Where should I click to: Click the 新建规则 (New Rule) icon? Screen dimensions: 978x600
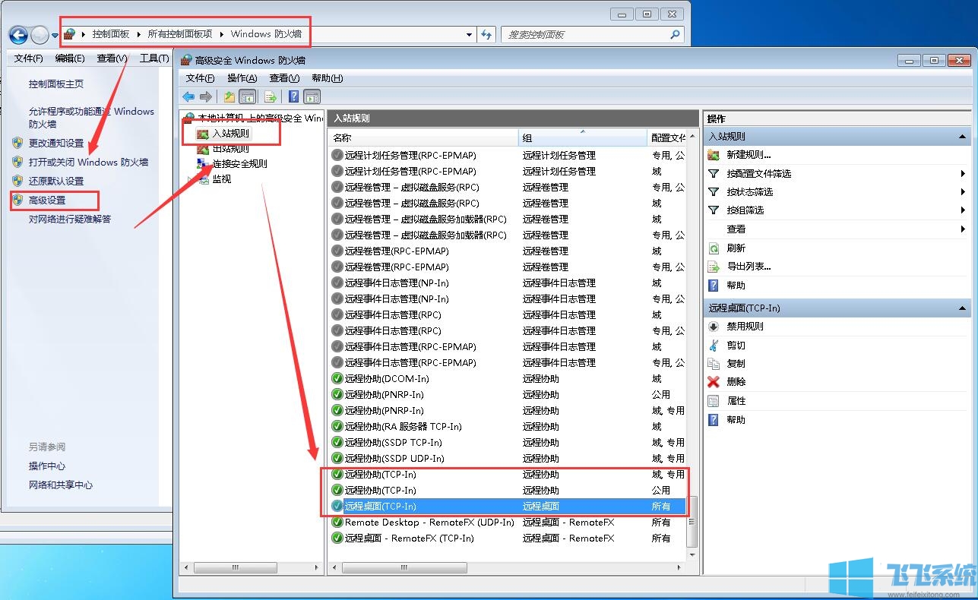(714, 155)
